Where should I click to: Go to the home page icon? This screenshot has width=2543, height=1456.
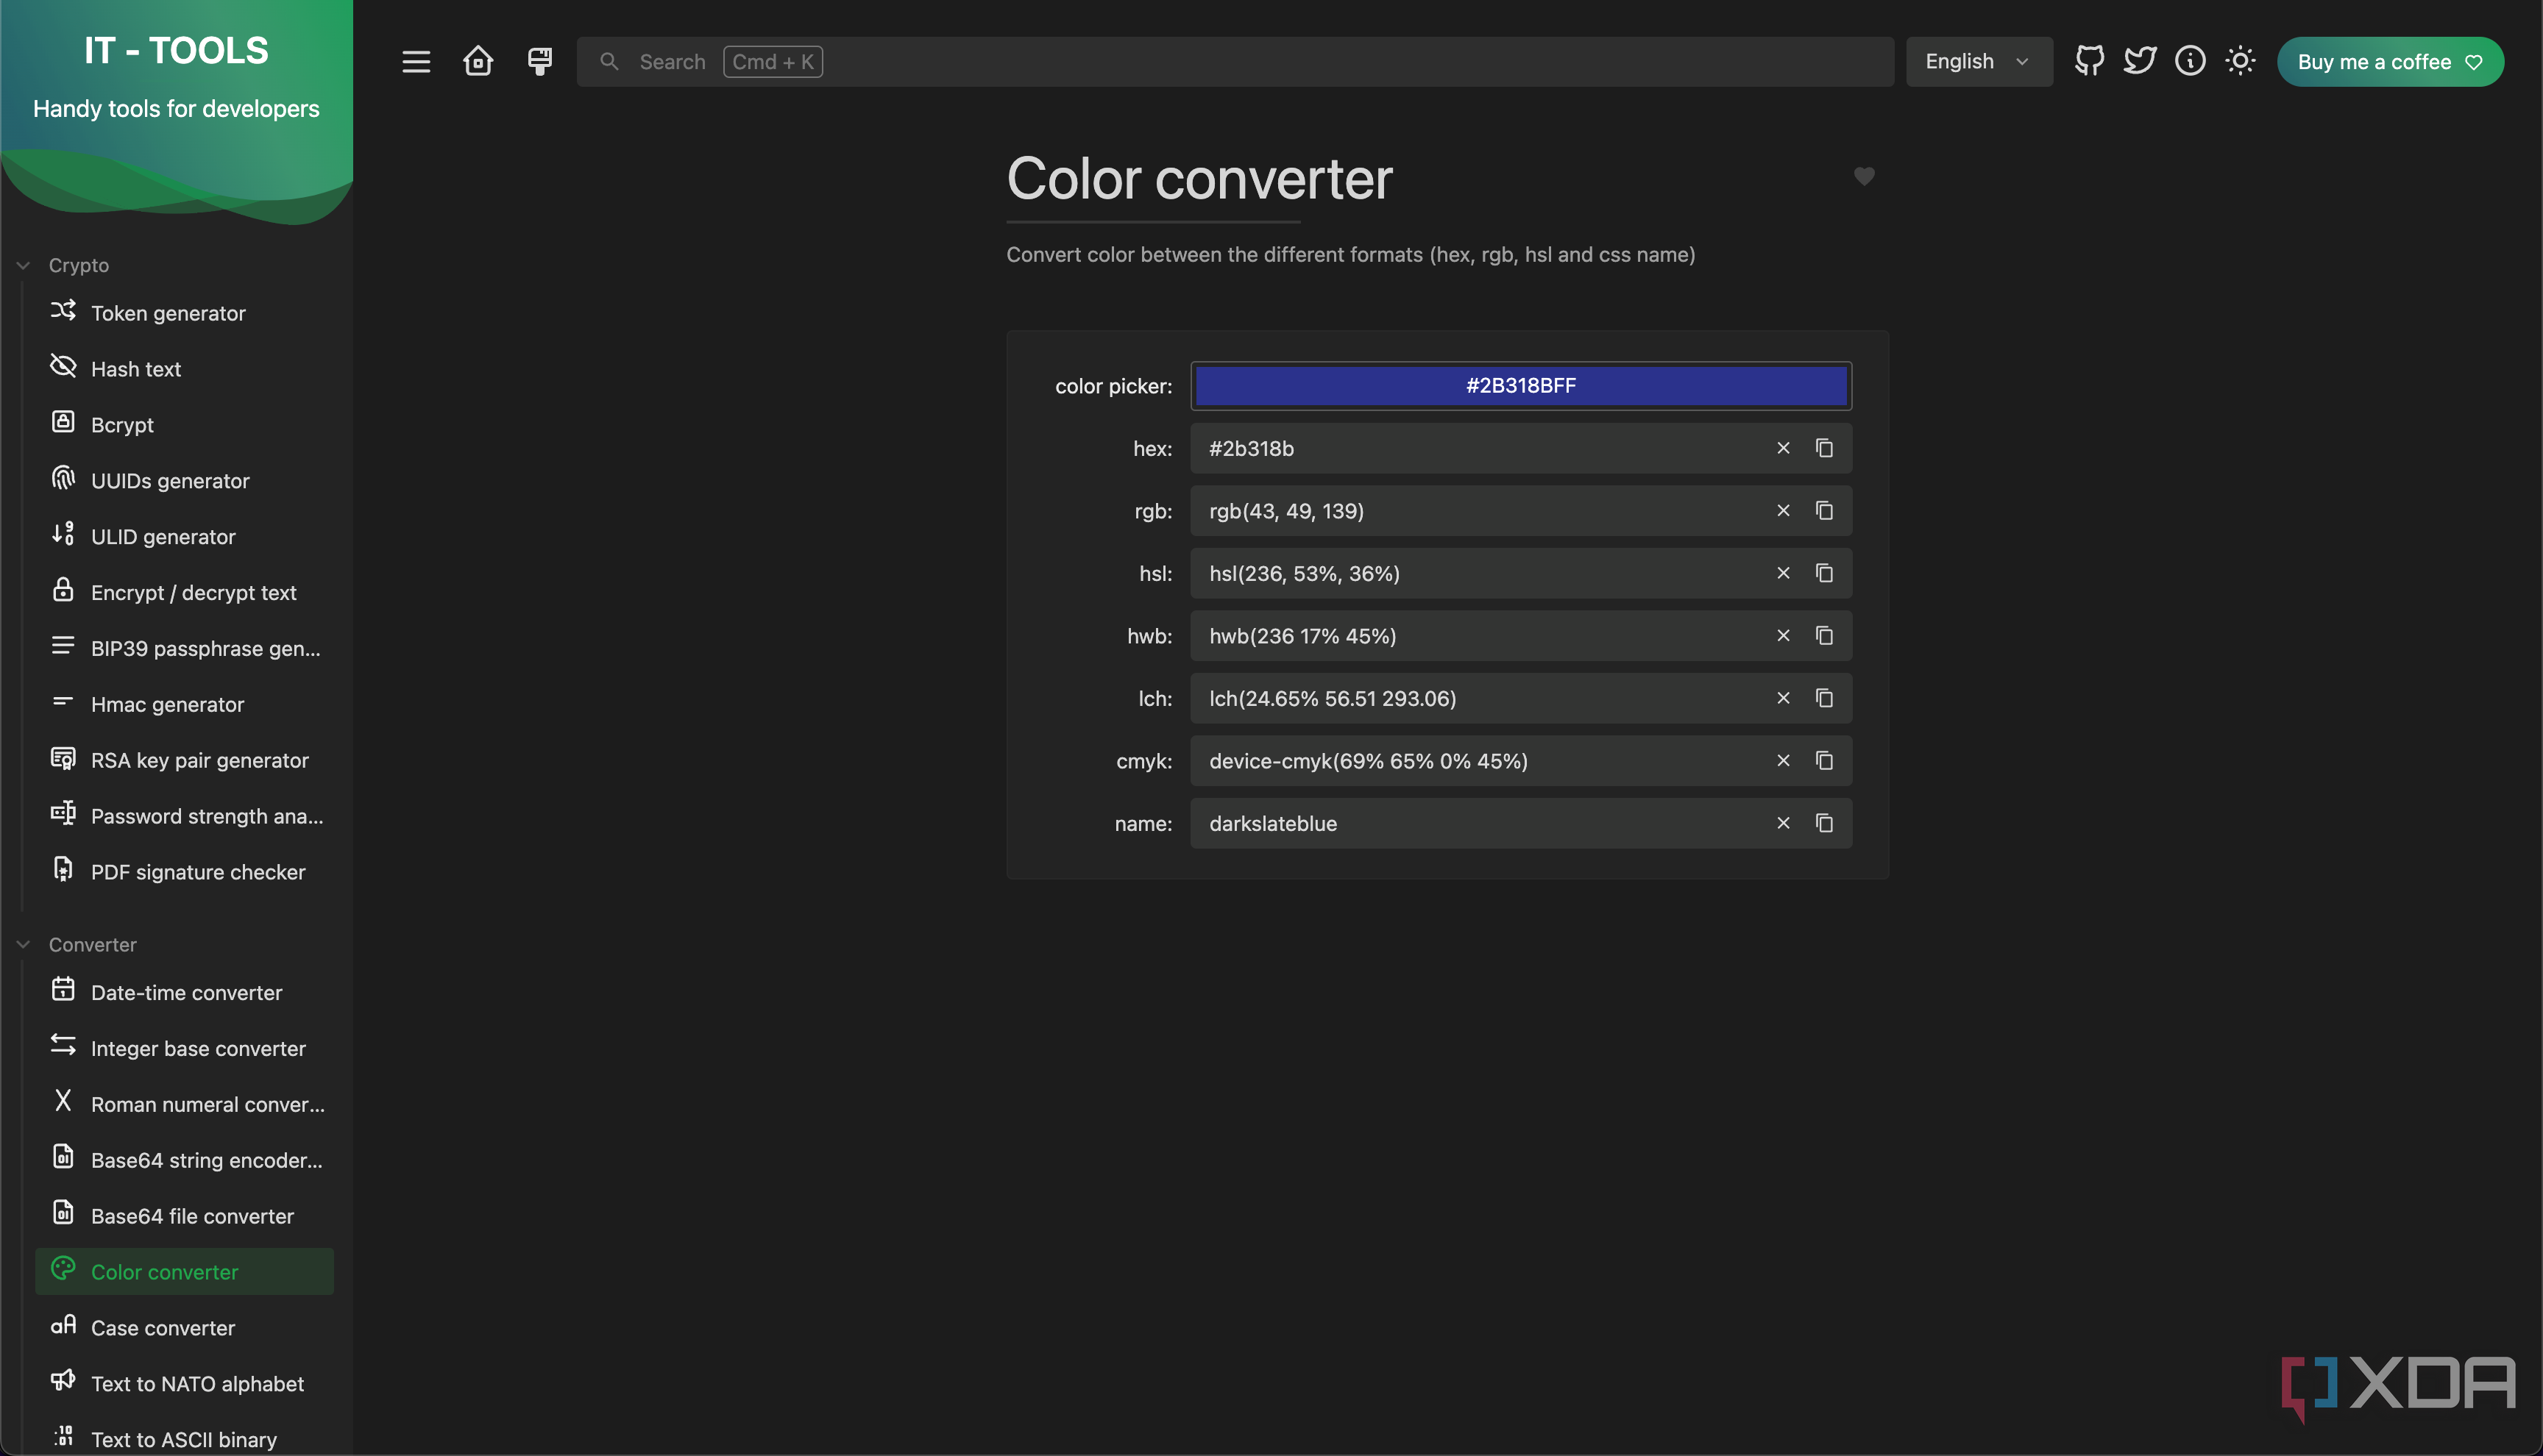478,61
